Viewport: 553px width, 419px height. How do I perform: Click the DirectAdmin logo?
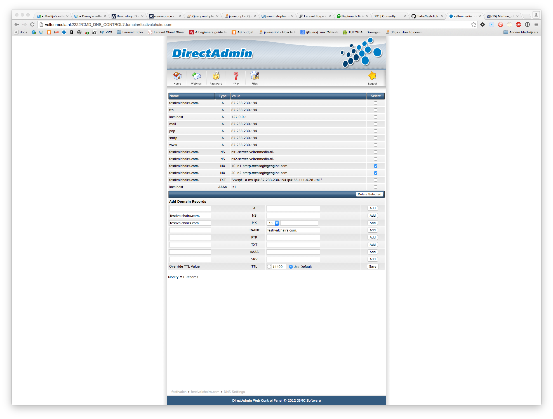(x=212, y=53)
